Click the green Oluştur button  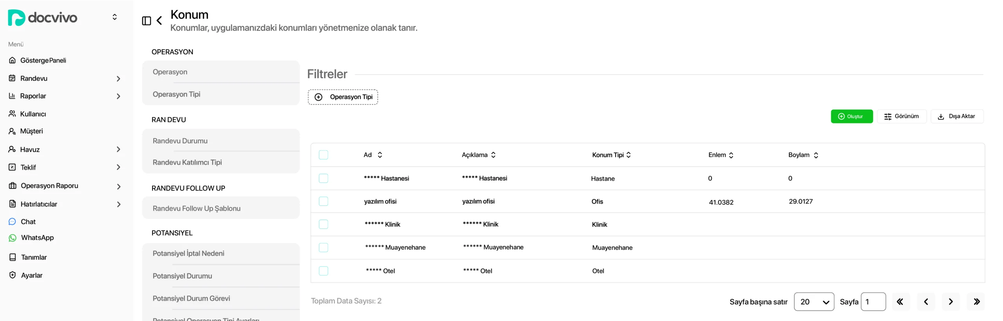point(851,116)
